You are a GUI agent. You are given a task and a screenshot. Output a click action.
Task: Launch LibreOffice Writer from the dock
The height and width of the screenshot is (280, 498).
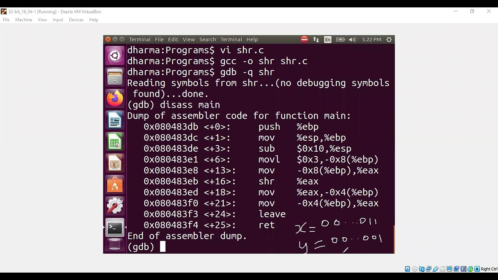(115, 121)
